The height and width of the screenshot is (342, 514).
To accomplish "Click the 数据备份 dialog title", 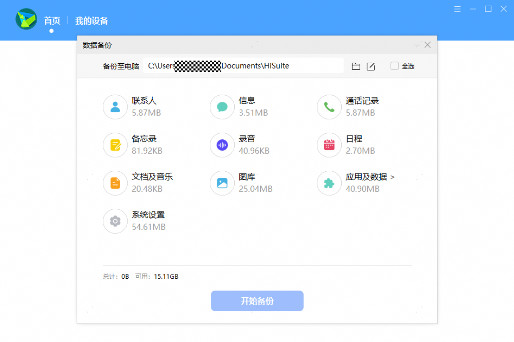I will coord(97,45).
